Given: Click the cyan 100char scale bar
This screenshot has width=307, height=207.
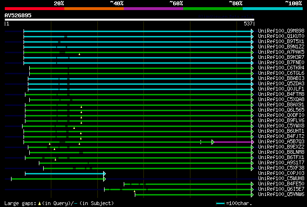Looking at the screenshot, I should coord(220,204).
